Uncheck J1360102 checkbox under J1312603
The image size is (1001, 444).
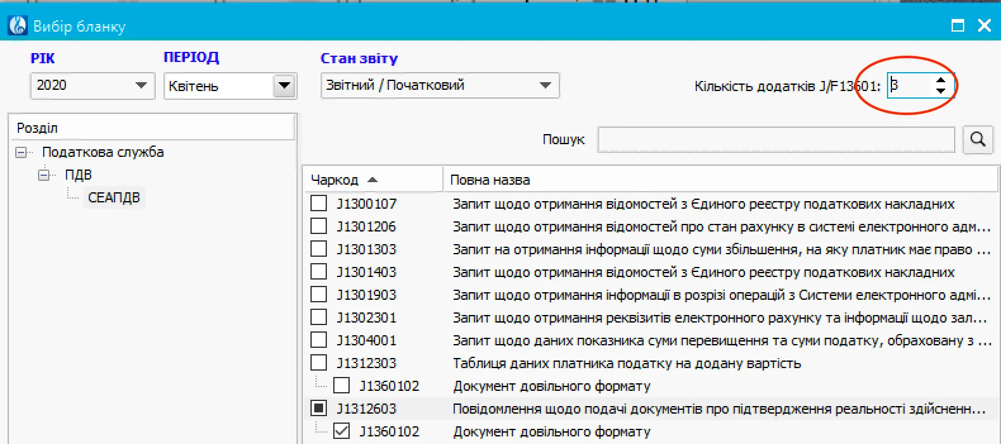click(341, 431)
